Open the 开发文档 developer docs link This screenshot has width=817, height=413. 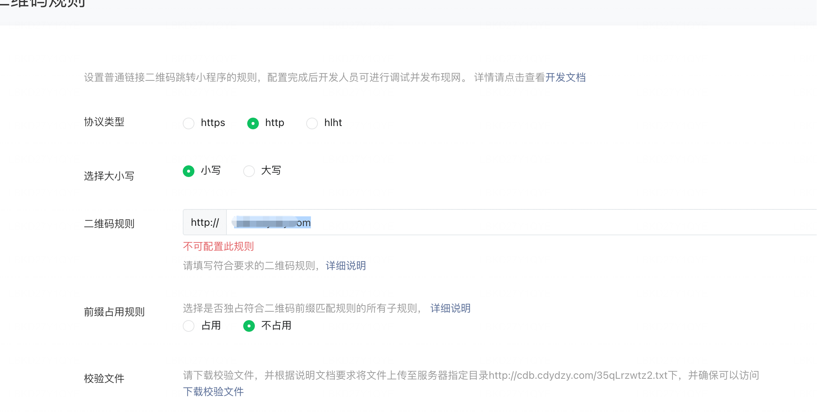[565, 78]
